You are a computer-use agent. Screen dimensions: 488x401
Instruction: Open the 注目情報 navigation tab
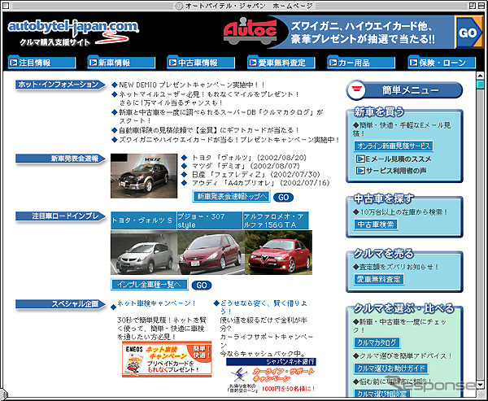[41, 63]
